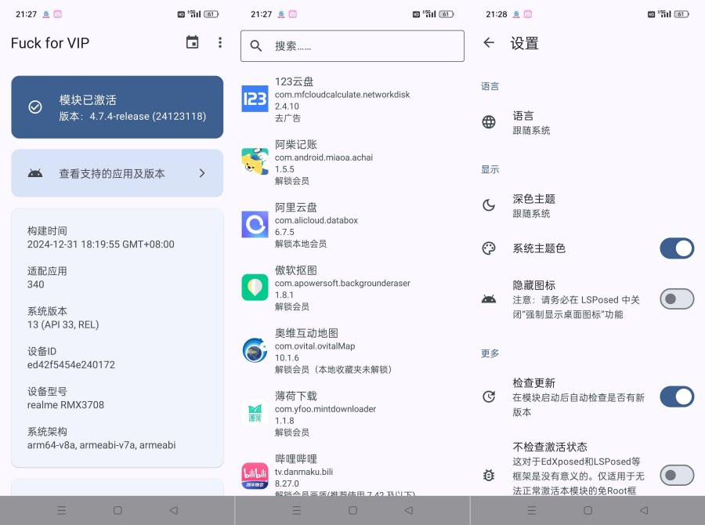Viewport: 705px width, 525px height.
Task: Tap package name com.apowersoft.backgrounderaser
Action: click(342, 284)
